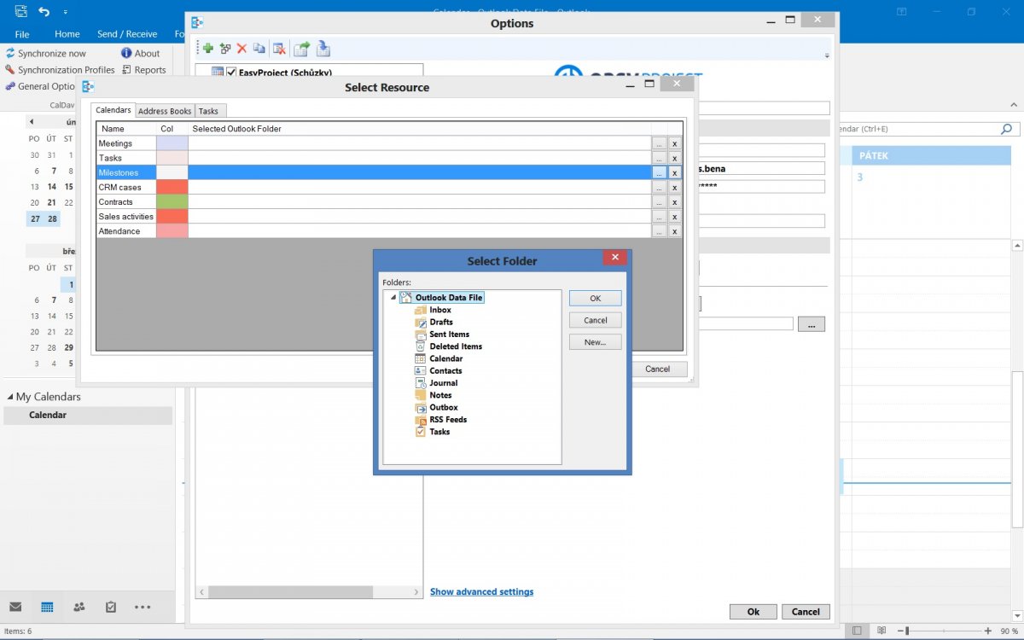Open the Tasks tab in Select Resource
Image resolution: width=1024 pixels, height=640 pixels.
pos(209,110)
